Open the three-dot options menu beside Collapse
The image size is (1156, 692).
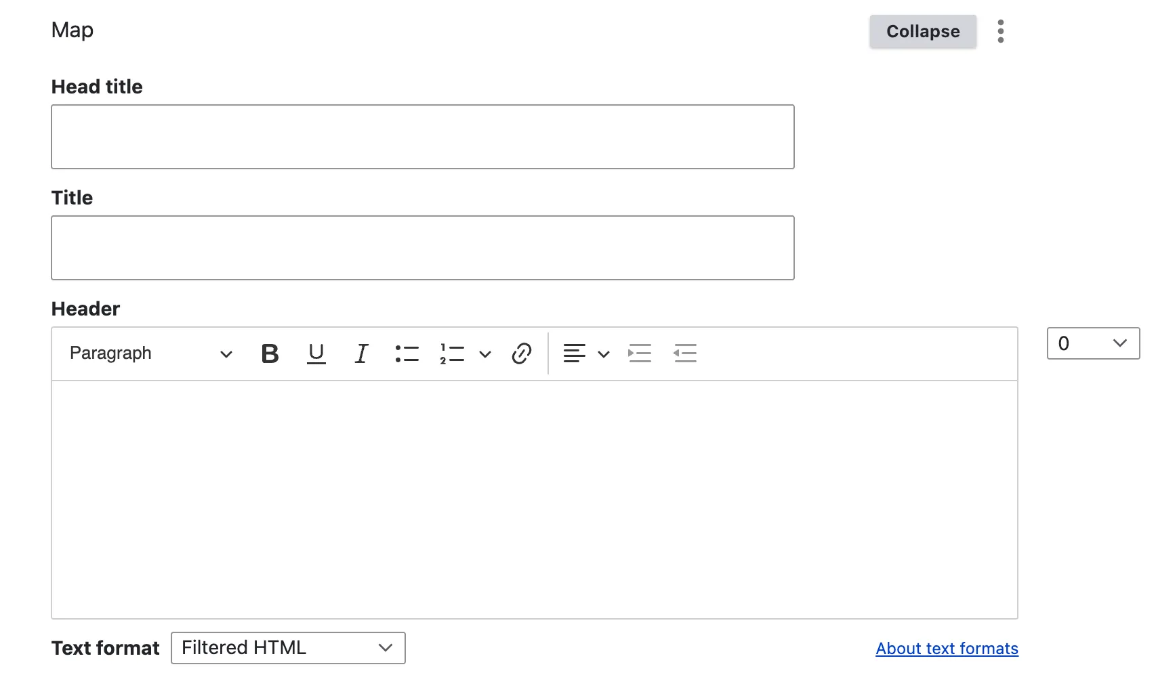click(x=1000, y=31)
